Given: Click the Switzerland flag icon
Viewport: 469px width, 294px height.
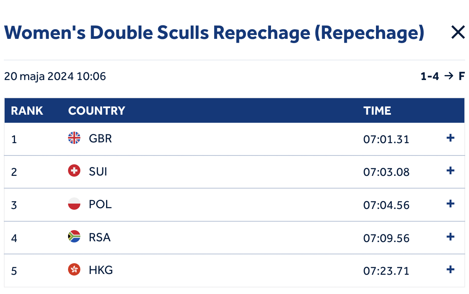Looking at the screenshot, I should (x=74, y=171).
